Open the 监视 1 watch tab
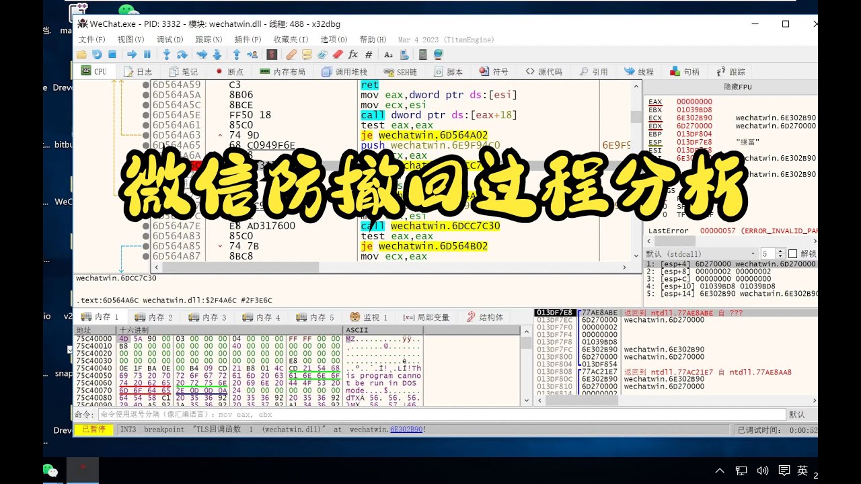The height and width of the screenshot is (484, 861). (369, 317)
